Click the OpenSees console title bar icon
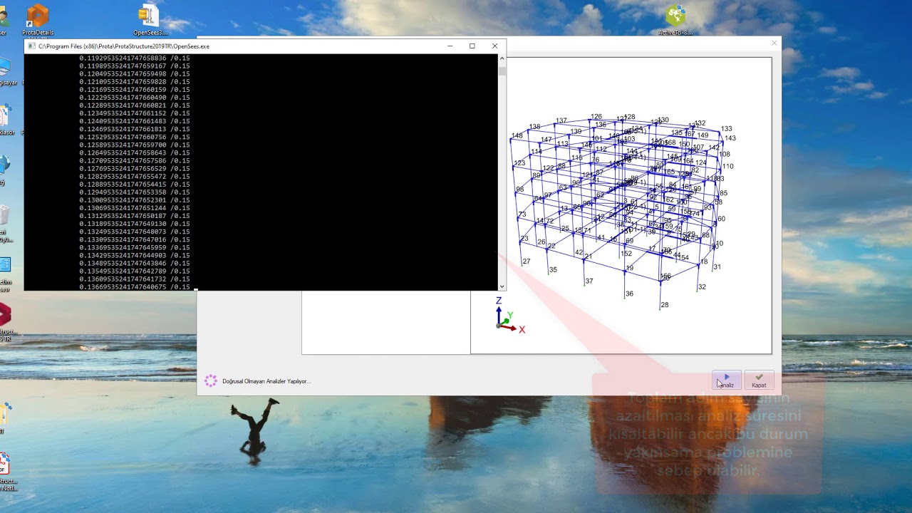Viewport: 912px width, 513px height. point(31,46)
